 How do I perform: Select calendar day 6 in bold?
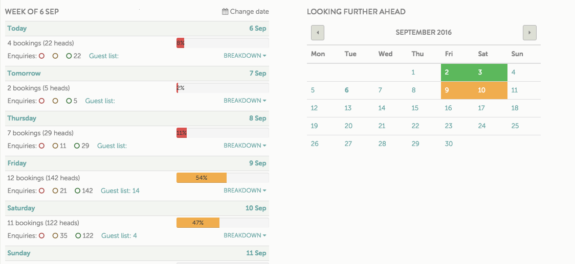346,90
